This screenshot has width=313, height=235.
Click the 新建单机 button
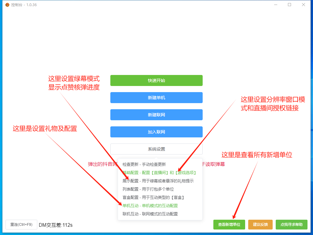pos(156,98)
